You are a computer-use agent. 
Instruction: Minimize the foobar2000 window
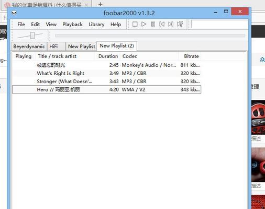point(216,12)
